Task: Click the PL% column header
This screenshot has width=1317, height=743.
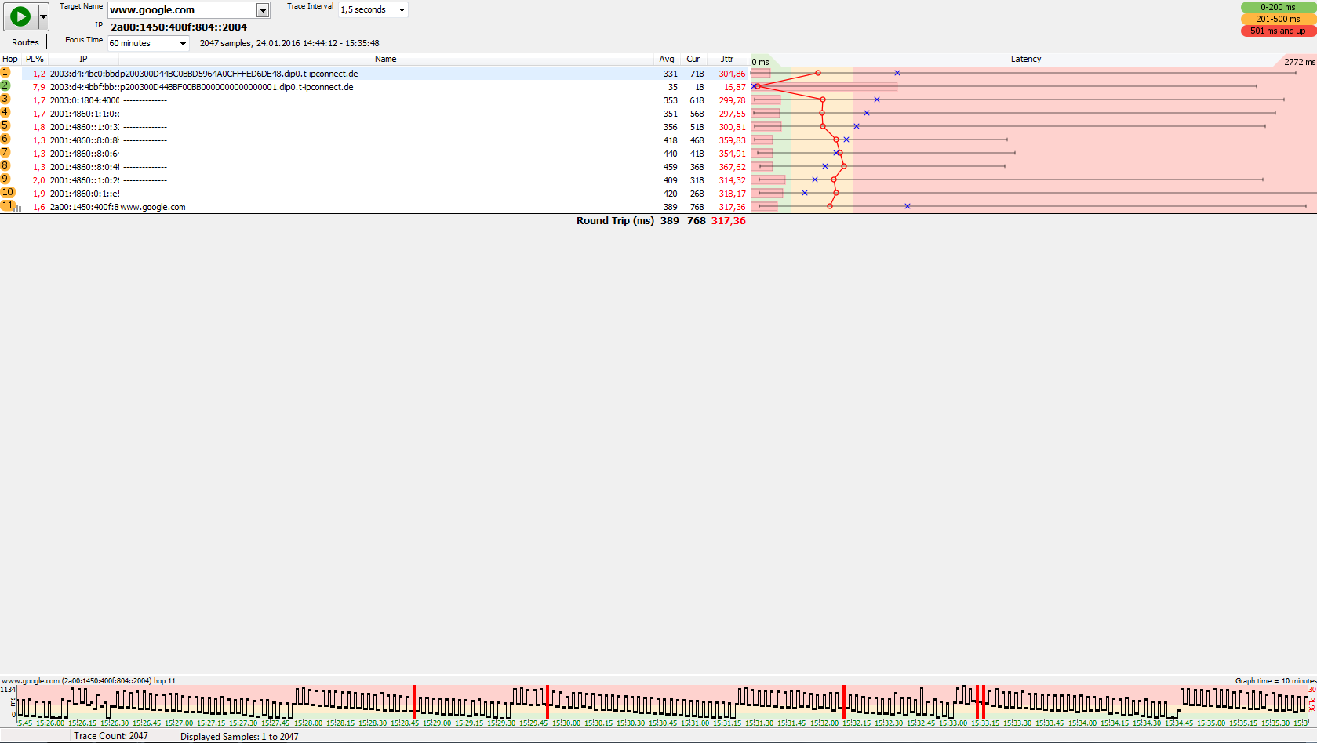Action: coord(35,59)
